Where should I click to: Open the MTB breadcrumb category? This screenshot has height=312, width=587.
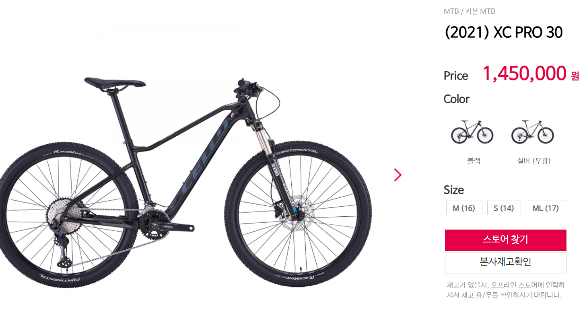tap(451, 11)
